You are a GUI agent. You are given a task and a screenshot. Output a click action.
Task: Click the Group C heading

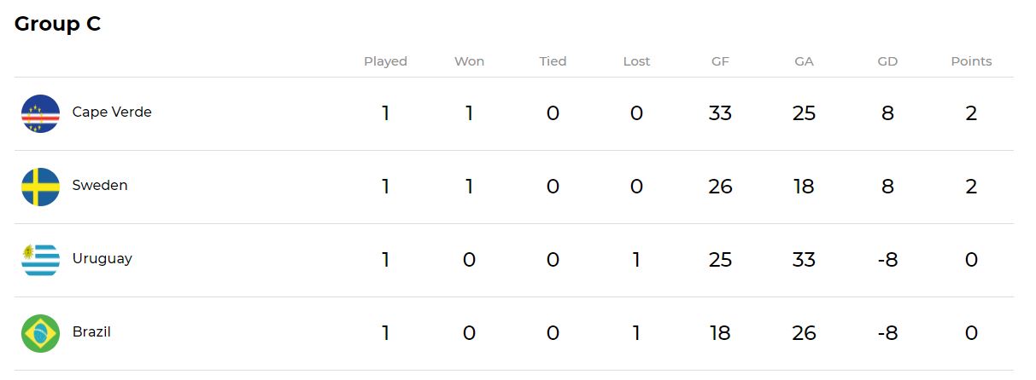58,24
